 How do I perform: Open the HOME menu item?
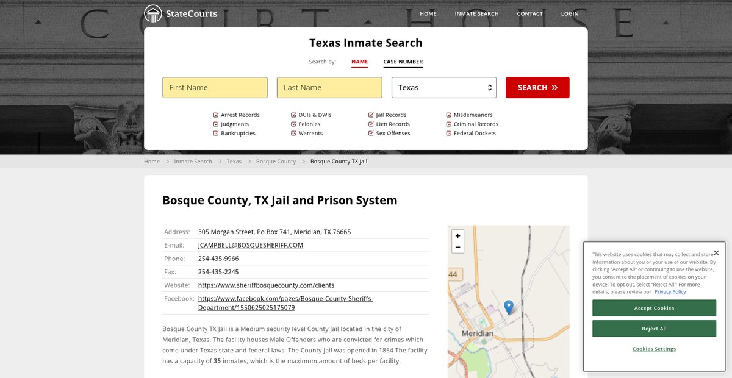[x=428, y=13]
